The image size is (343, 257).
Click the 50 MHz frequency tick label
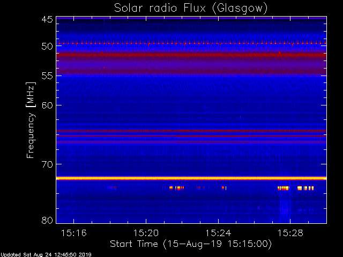(47, 47)
